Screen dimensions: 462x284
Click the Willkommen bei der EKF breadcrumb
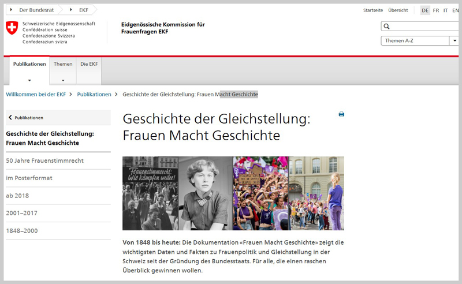click(x=36, y=94)
